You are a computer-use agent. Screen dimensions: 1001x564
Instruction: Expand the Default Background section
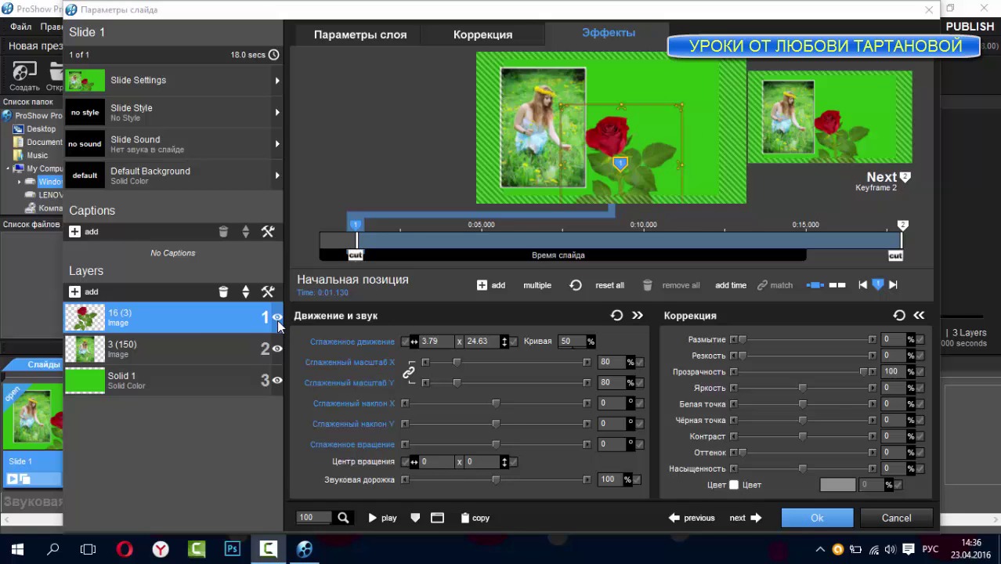pos(276,175)
